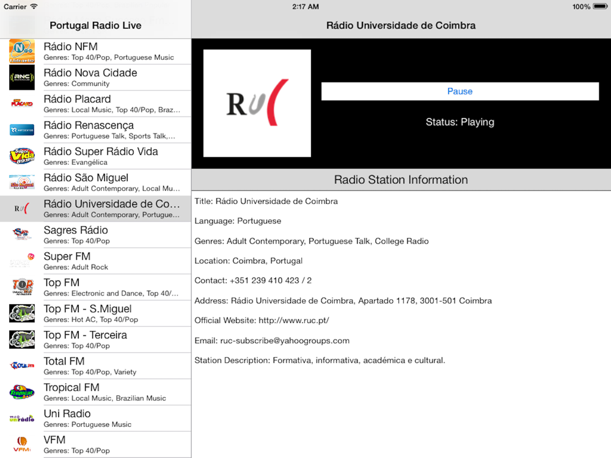The width and height of the screenshot is (611, 458).
Task: Tap the 2:17 AM clock
Action: point(305,6)
